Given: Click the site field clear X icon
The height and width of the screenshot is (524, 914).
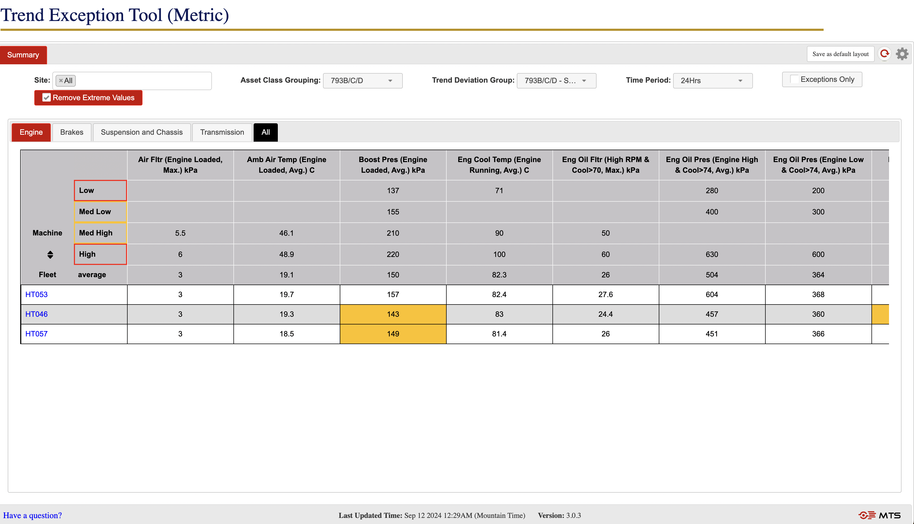Looking at the screenshot, I should pyautogui.click(x=61, y=80).
